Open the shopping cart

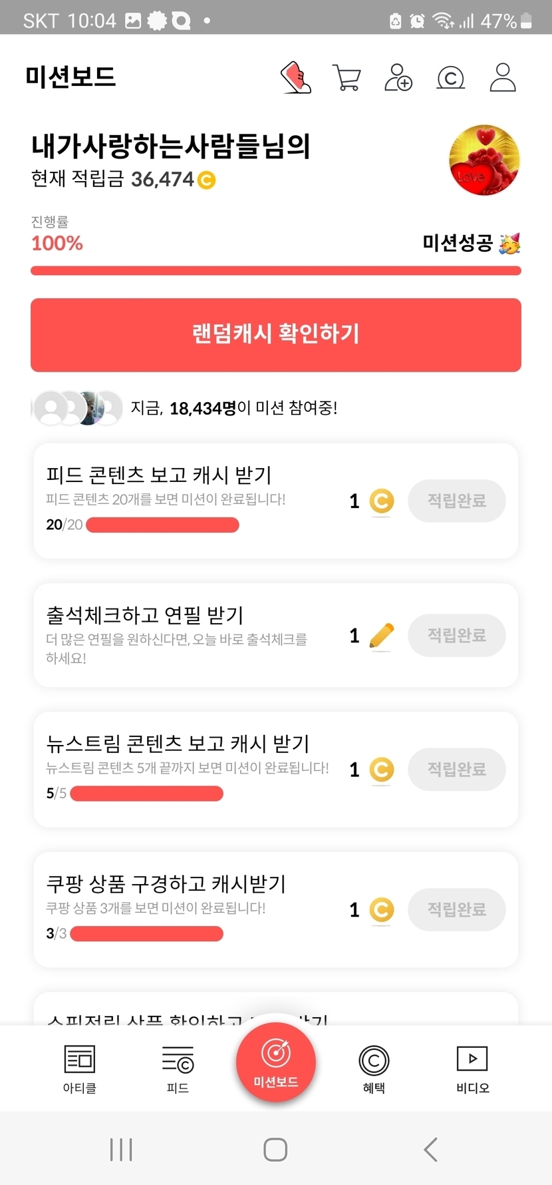pyautogui.click(x=346, y=78)
